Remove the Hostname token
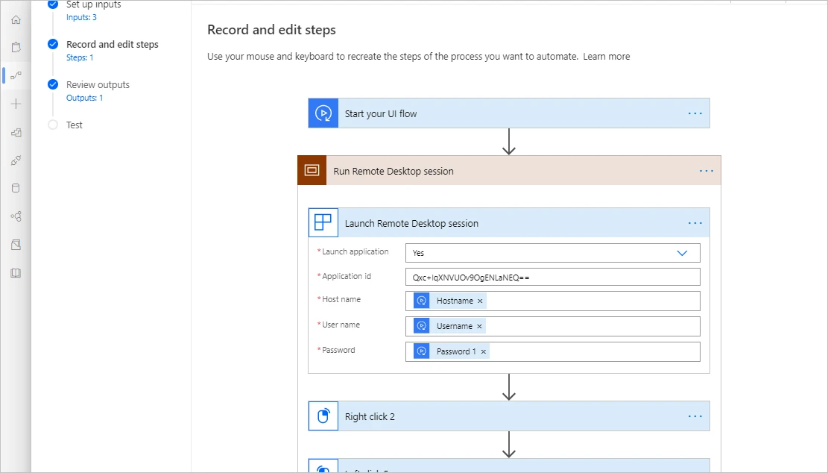The width and height of the screenshot is (828, 473). click(479, 301)
